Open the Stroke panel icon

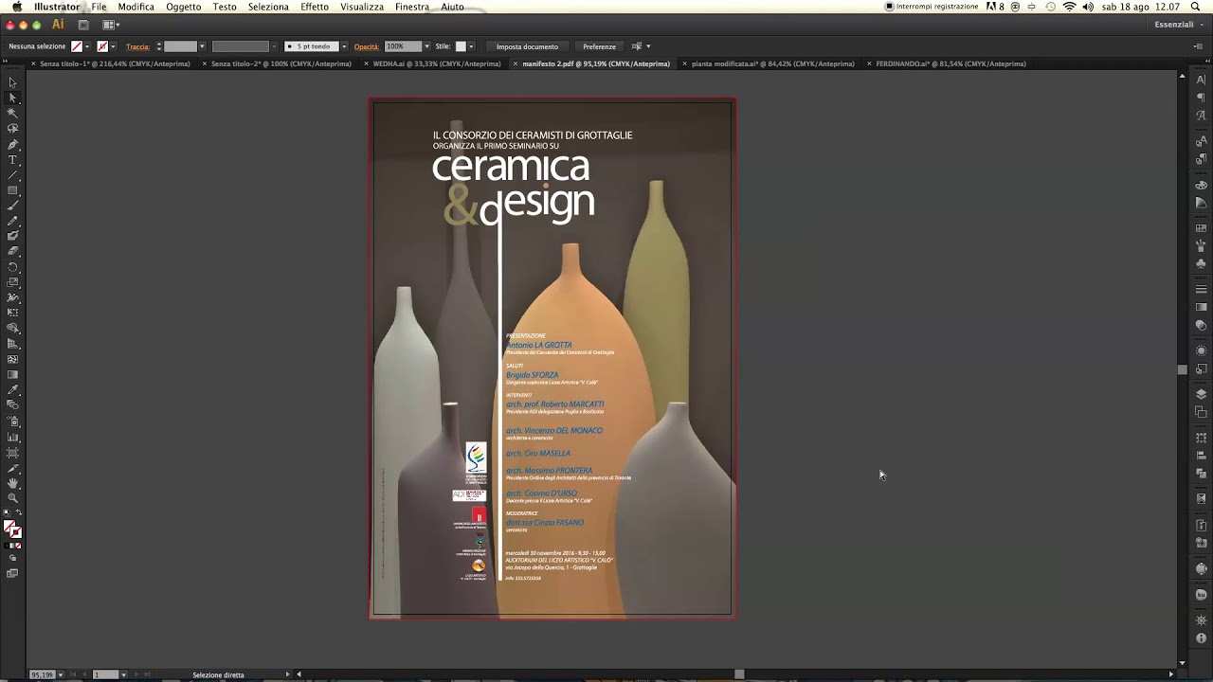[1201, 289]
